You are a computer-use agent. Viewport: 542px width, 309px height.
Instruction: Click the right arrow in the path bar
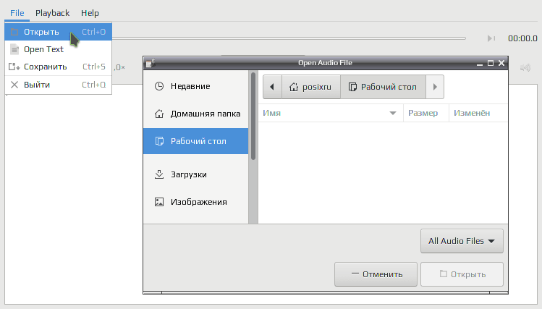coord(435,87)
